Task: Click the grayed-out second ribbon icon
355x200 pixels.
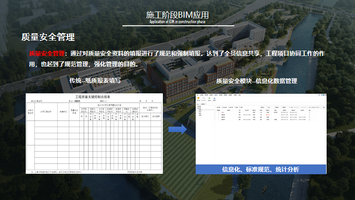Action: (203, 98)
